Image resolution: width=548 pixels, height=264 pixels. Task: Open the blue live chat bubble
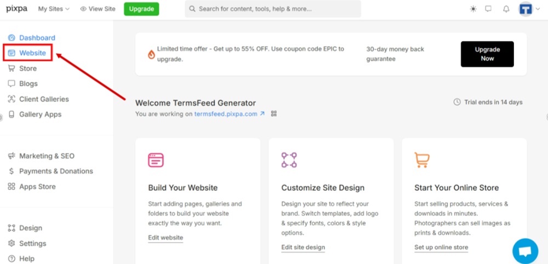pos(526,251)
